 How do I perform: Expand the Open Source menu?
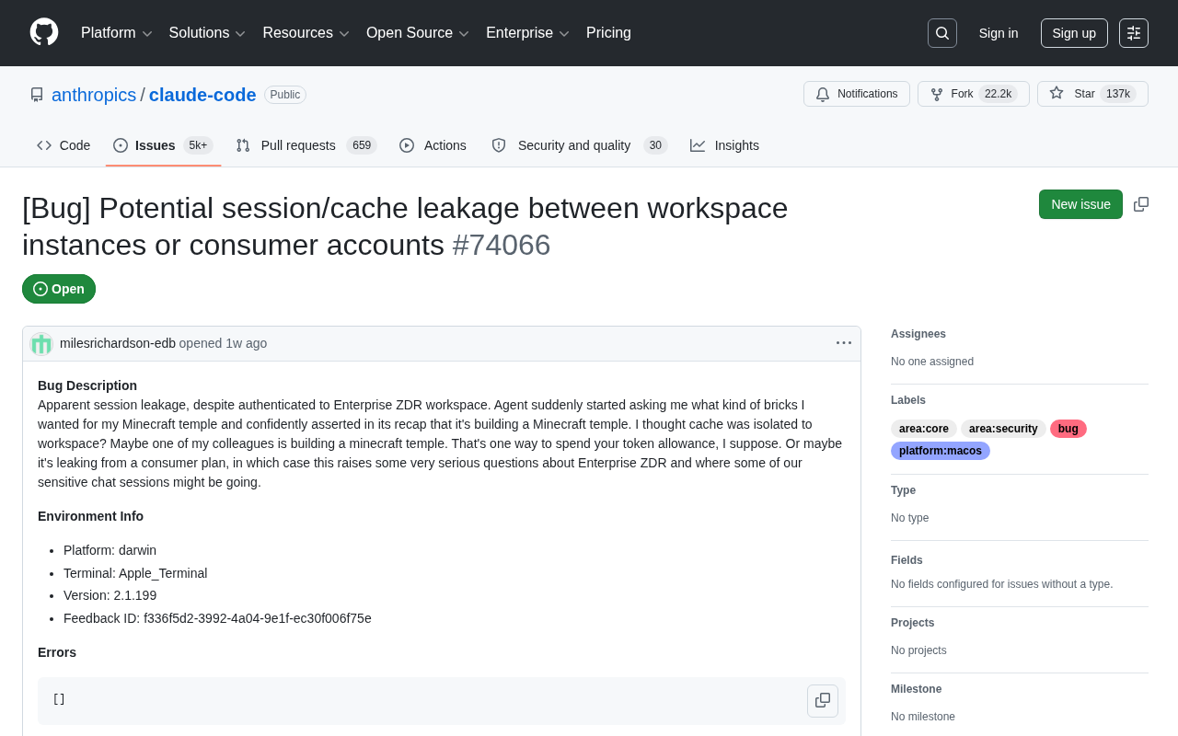coord(418,33)
